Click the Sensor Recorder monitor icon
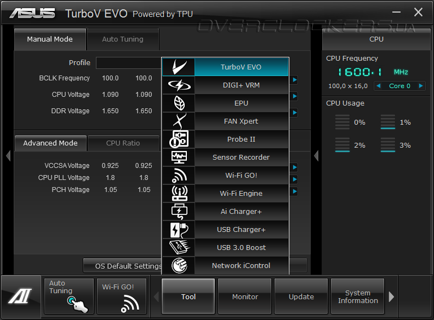Screen dimensions: 434x320 tap(179, 157)
